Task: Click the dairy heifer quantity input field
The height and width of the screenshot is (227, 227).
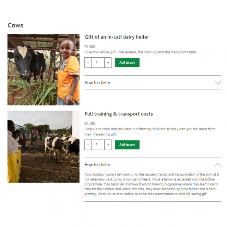Action: [x=98, y=63]
